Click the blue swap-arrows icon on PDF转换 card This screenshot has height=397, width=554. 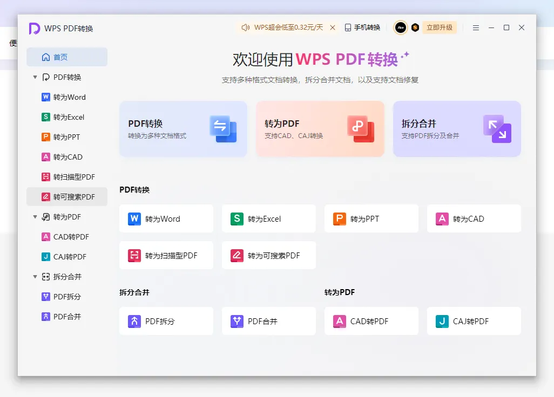[x=223, y=129]
